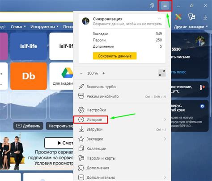Open Дополнения menu entry

point(122,168)
